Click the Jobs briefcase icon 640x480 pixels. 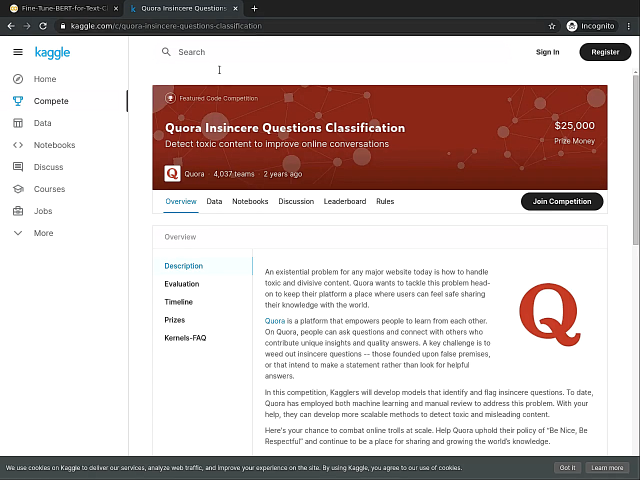[x=18, y=211]
